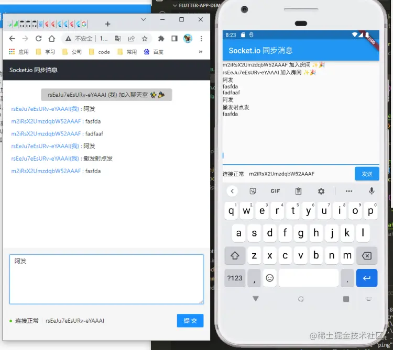This screenshot has width=393, height=350.
Task: Go back in the browser
Action: (12, 39)
